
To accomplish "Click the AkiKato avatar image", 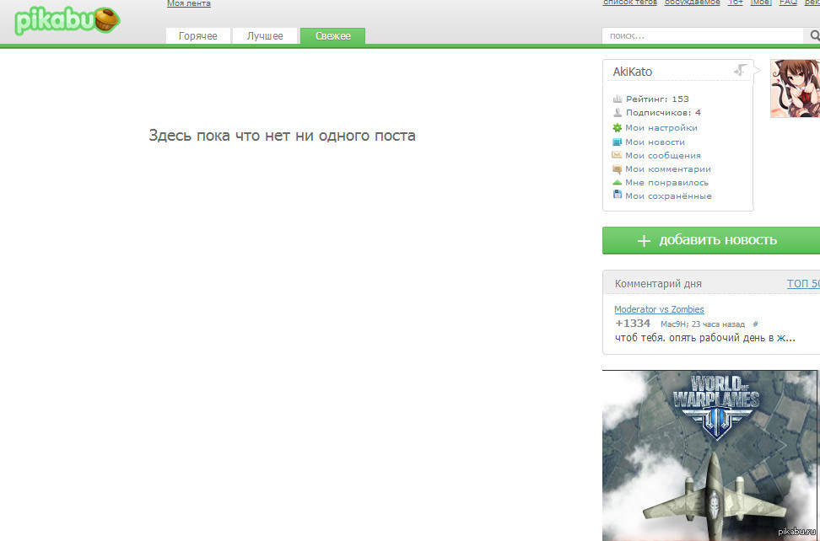I will tap(795, 88).
